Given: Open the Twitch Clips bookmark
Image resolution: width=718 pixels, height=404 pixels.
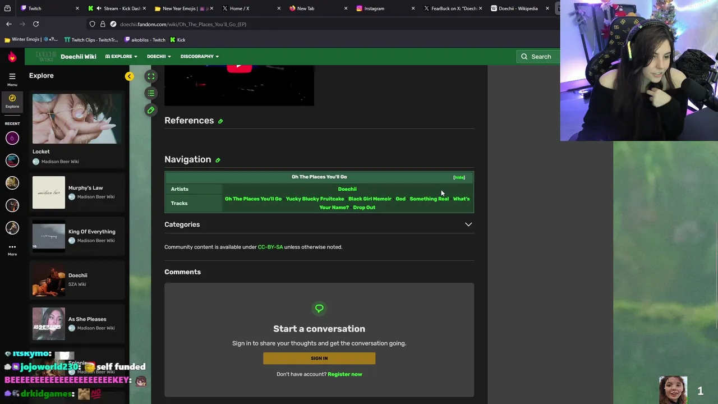Looking at the screenshot, I should click(91, 40).
